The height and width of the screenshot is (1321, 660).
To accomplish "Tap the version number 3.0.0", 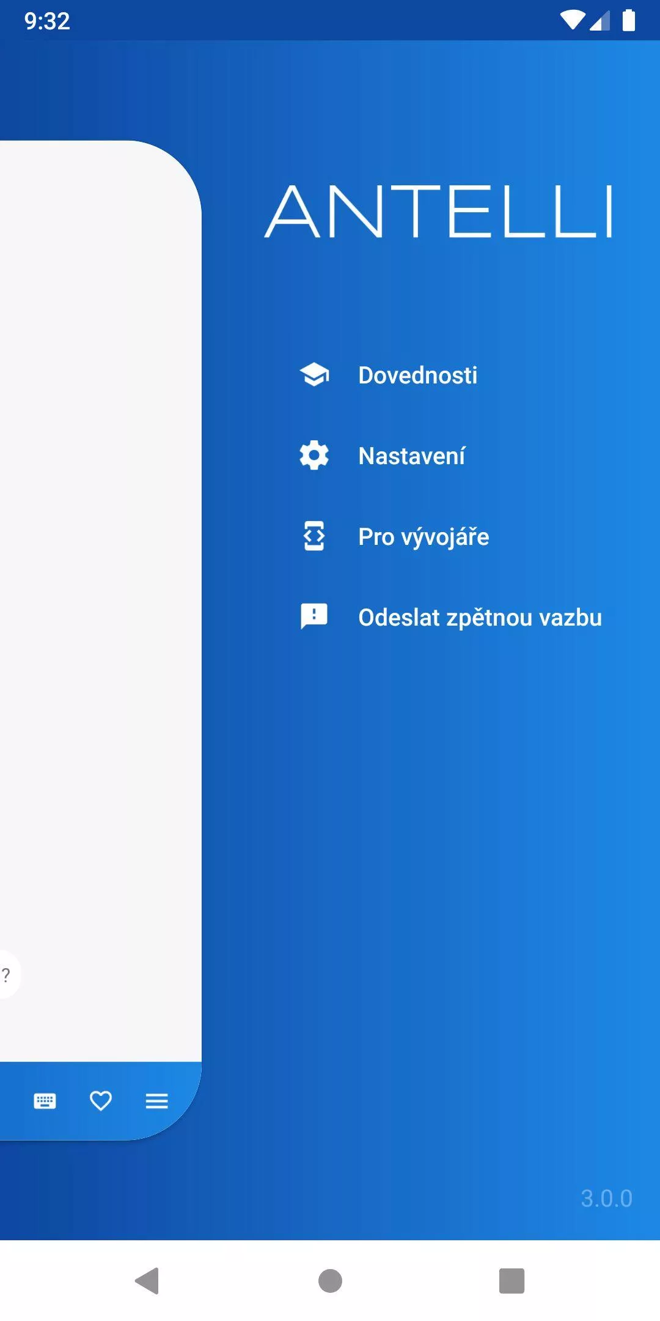I will 606,1199.
